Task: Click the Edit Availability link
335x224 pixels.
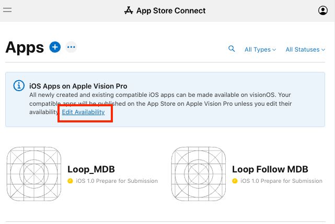Action: (84, 113)
